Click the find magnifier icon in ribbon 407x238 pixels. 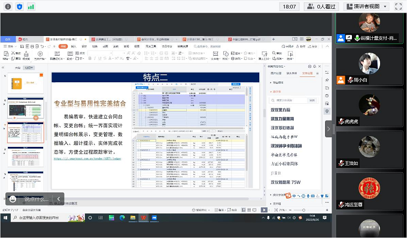(274, 53)
